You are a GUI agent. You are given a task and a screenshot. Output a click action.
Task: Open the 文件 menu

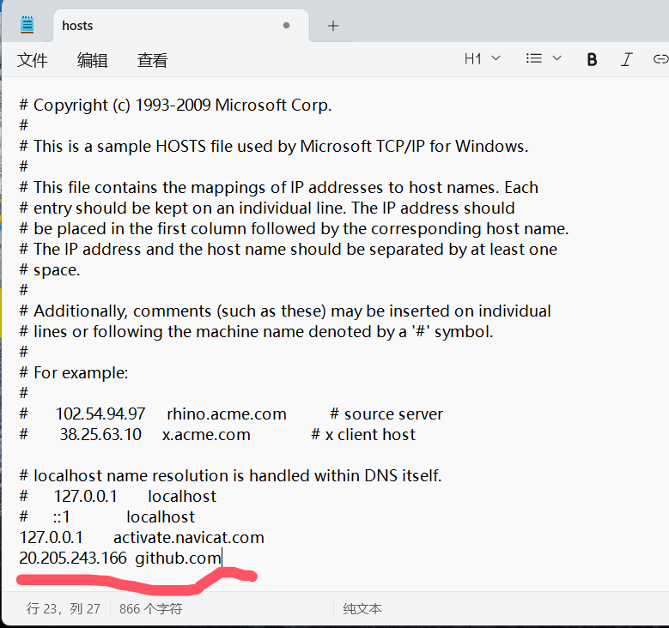pyautogui.click(x=33, y=60)
